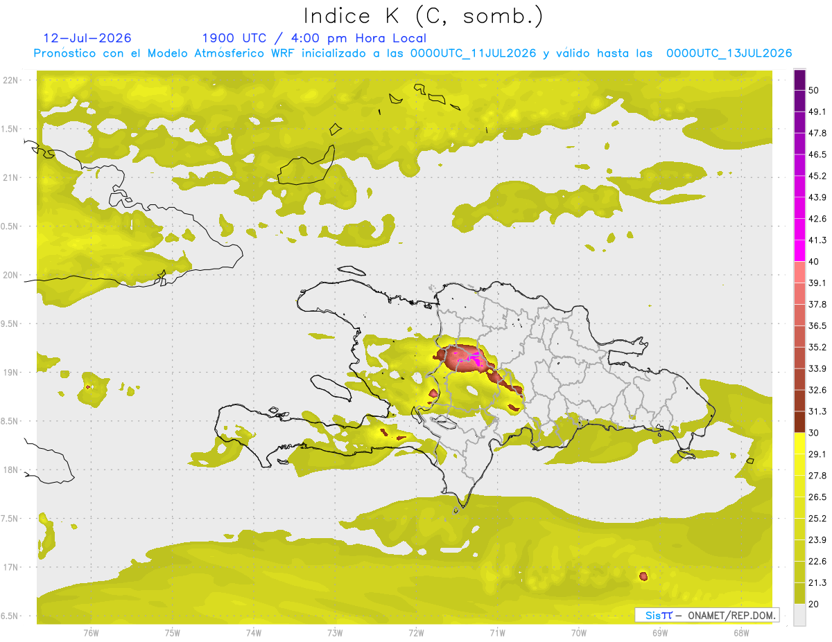Click the colorbar value "36.5"
Screen dimensions: 832x642
(817, 326)
